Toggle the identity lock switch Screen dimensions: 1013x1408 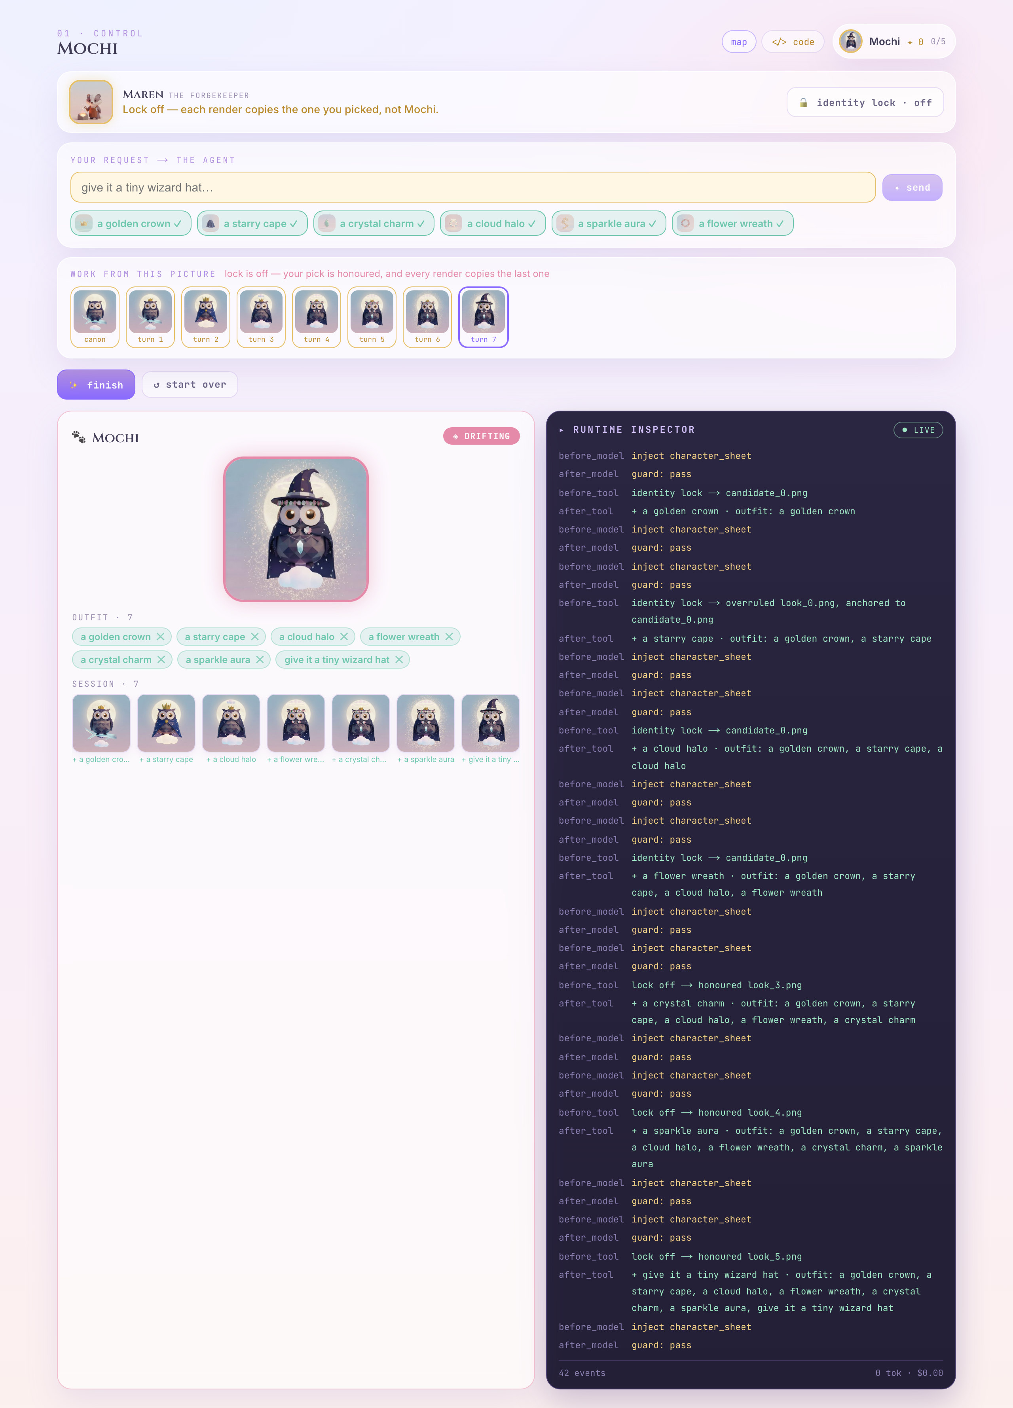coord(865,102)
